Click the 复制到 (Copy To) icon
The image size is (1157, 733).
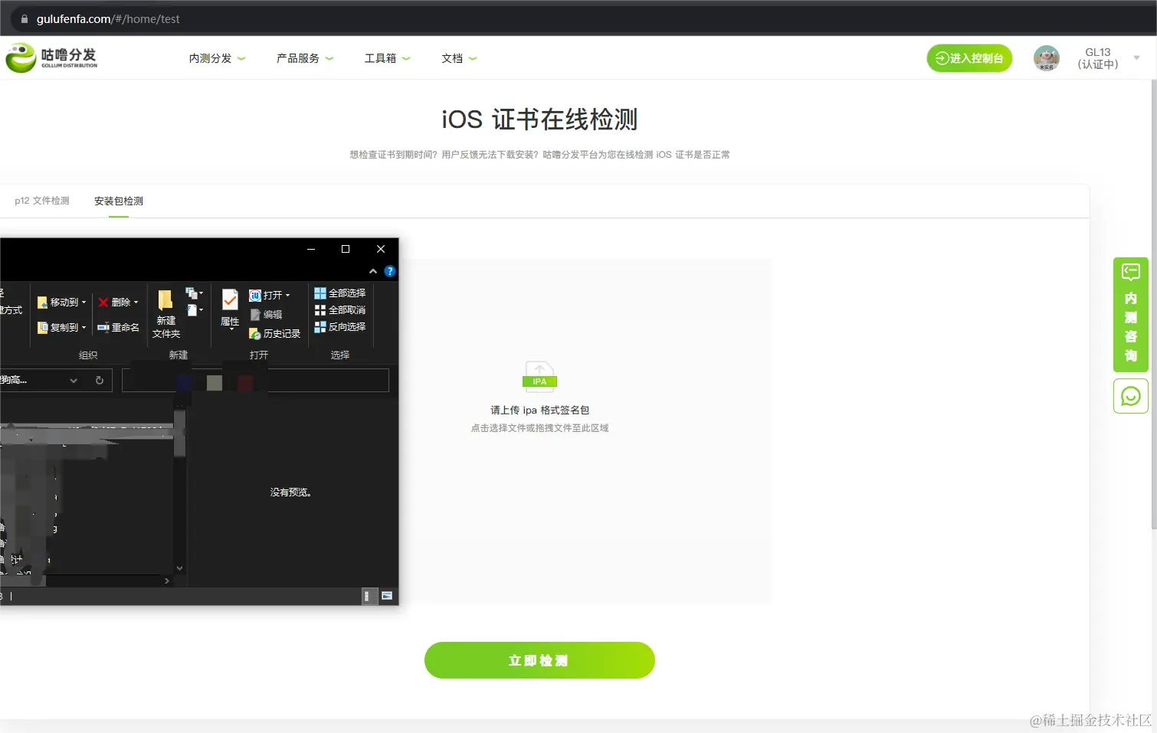click(x=57, y=327)
